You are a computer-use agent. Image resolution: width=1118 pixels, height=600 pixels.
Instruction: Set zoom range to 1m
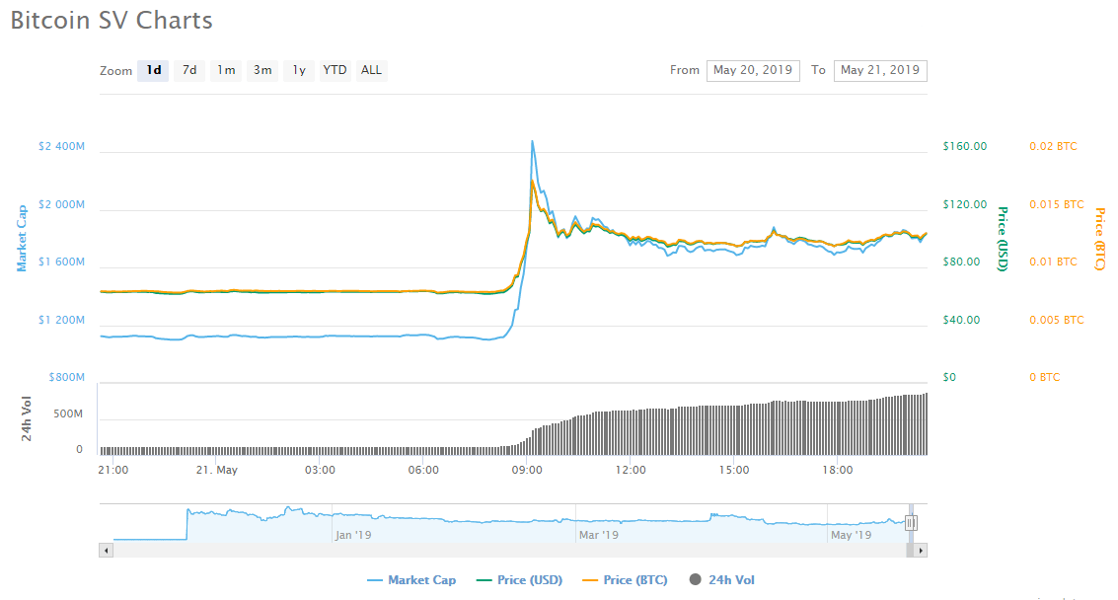point(226,70)
